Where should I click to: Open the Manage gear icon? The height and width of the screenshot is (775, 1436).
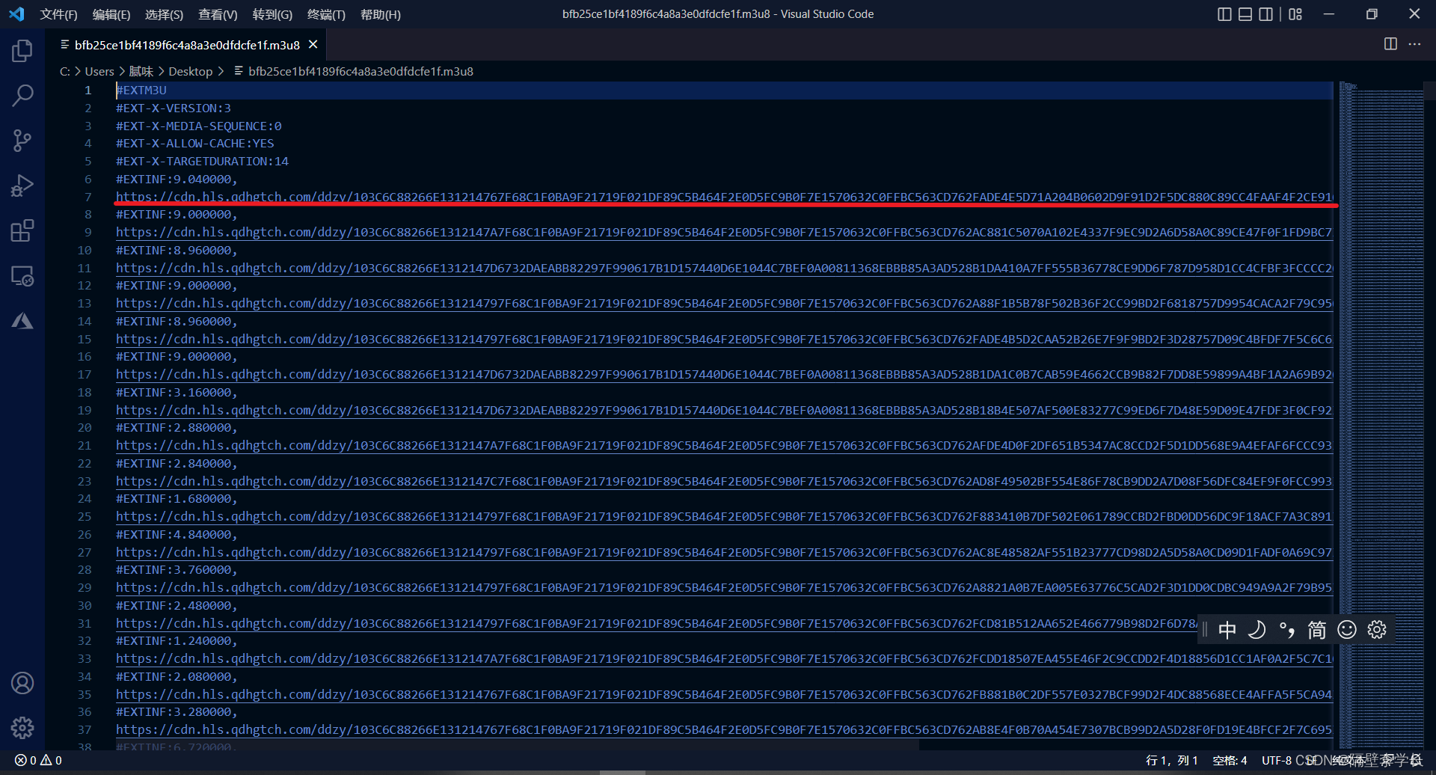pyautogui.click(x=22, y=728)
